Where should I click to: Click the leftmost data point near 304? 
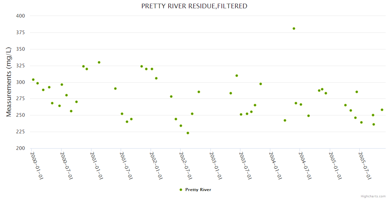click(x=33, y=80)
